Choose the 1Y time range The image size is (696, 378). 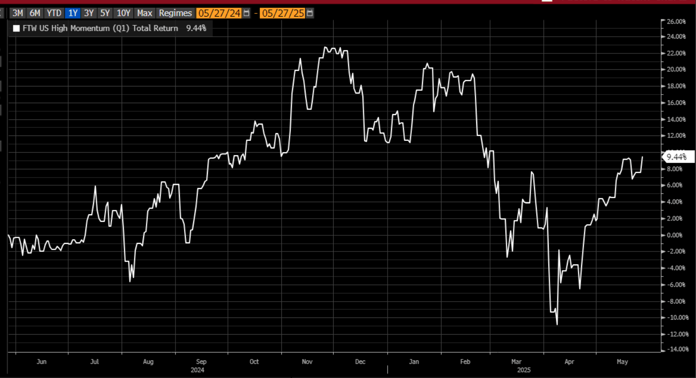tap(73, 13)
